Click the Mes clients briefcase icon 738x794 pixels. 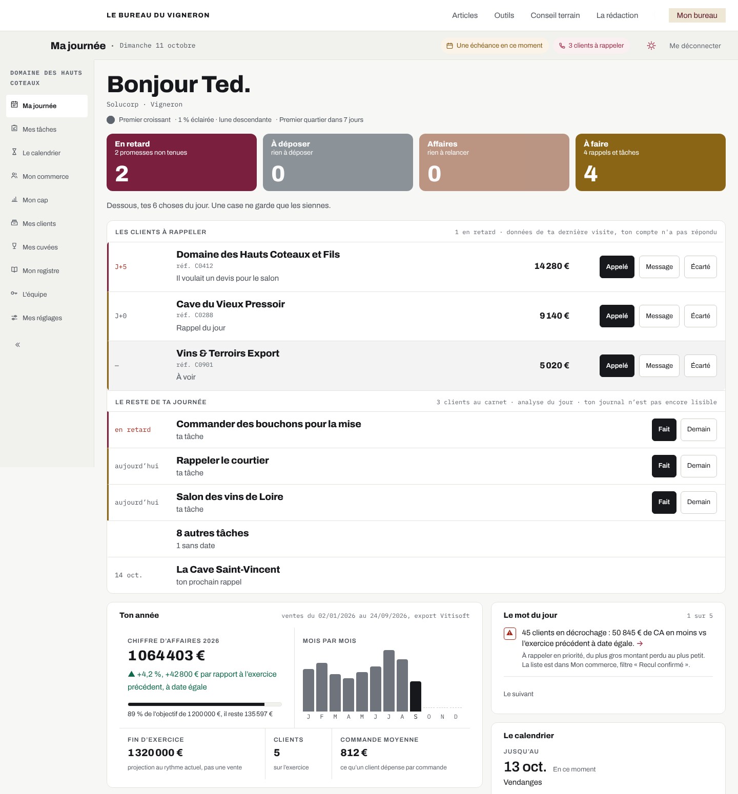coord(14,222)
